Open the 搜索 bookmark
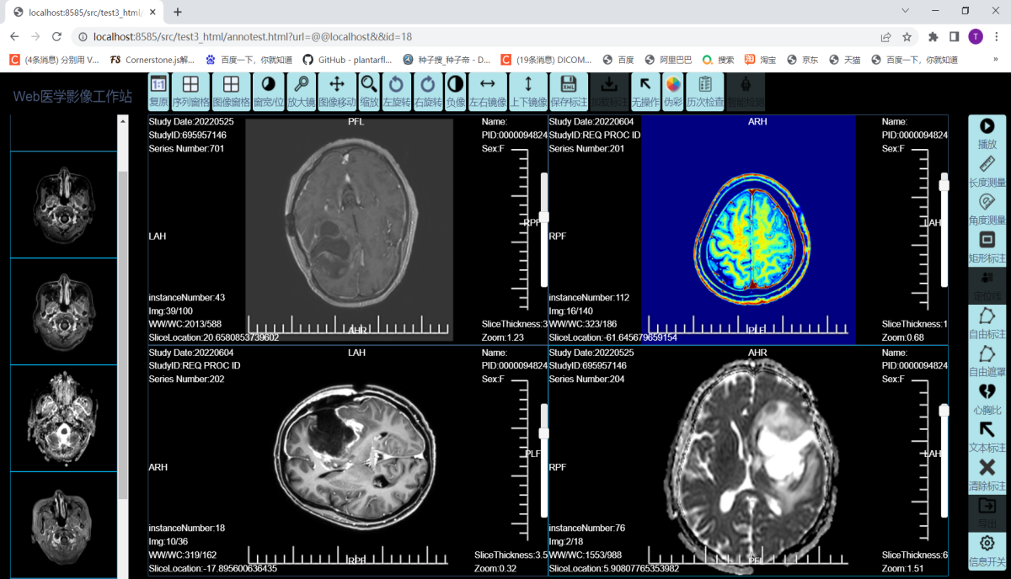 (x=719, y=60)
